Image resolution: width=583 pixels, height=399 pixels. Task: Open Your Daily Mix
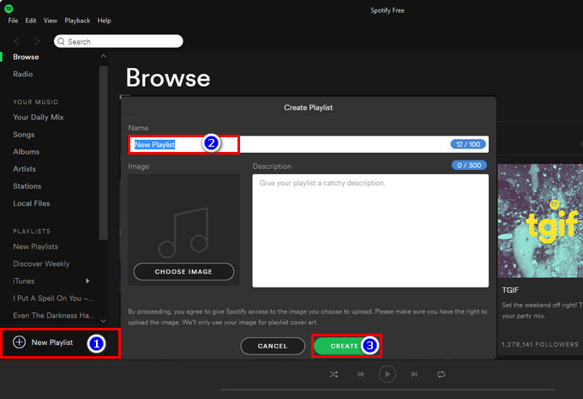39,118
